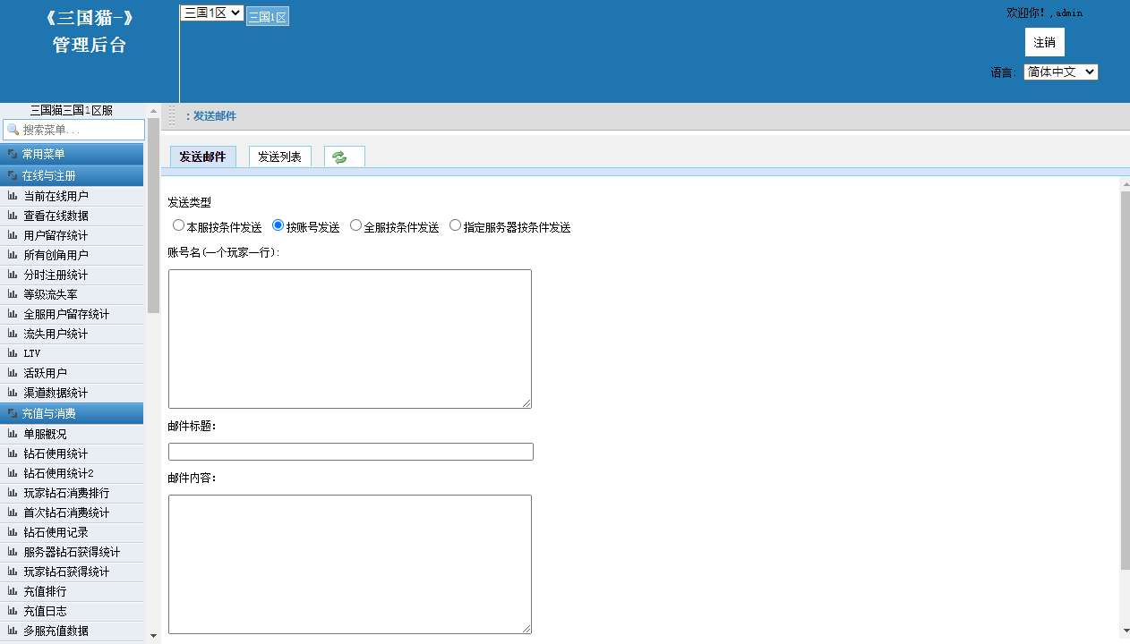
Task: Click the dotted drag handle beside 发送邮件 title
Action: [x=172, y=116]
